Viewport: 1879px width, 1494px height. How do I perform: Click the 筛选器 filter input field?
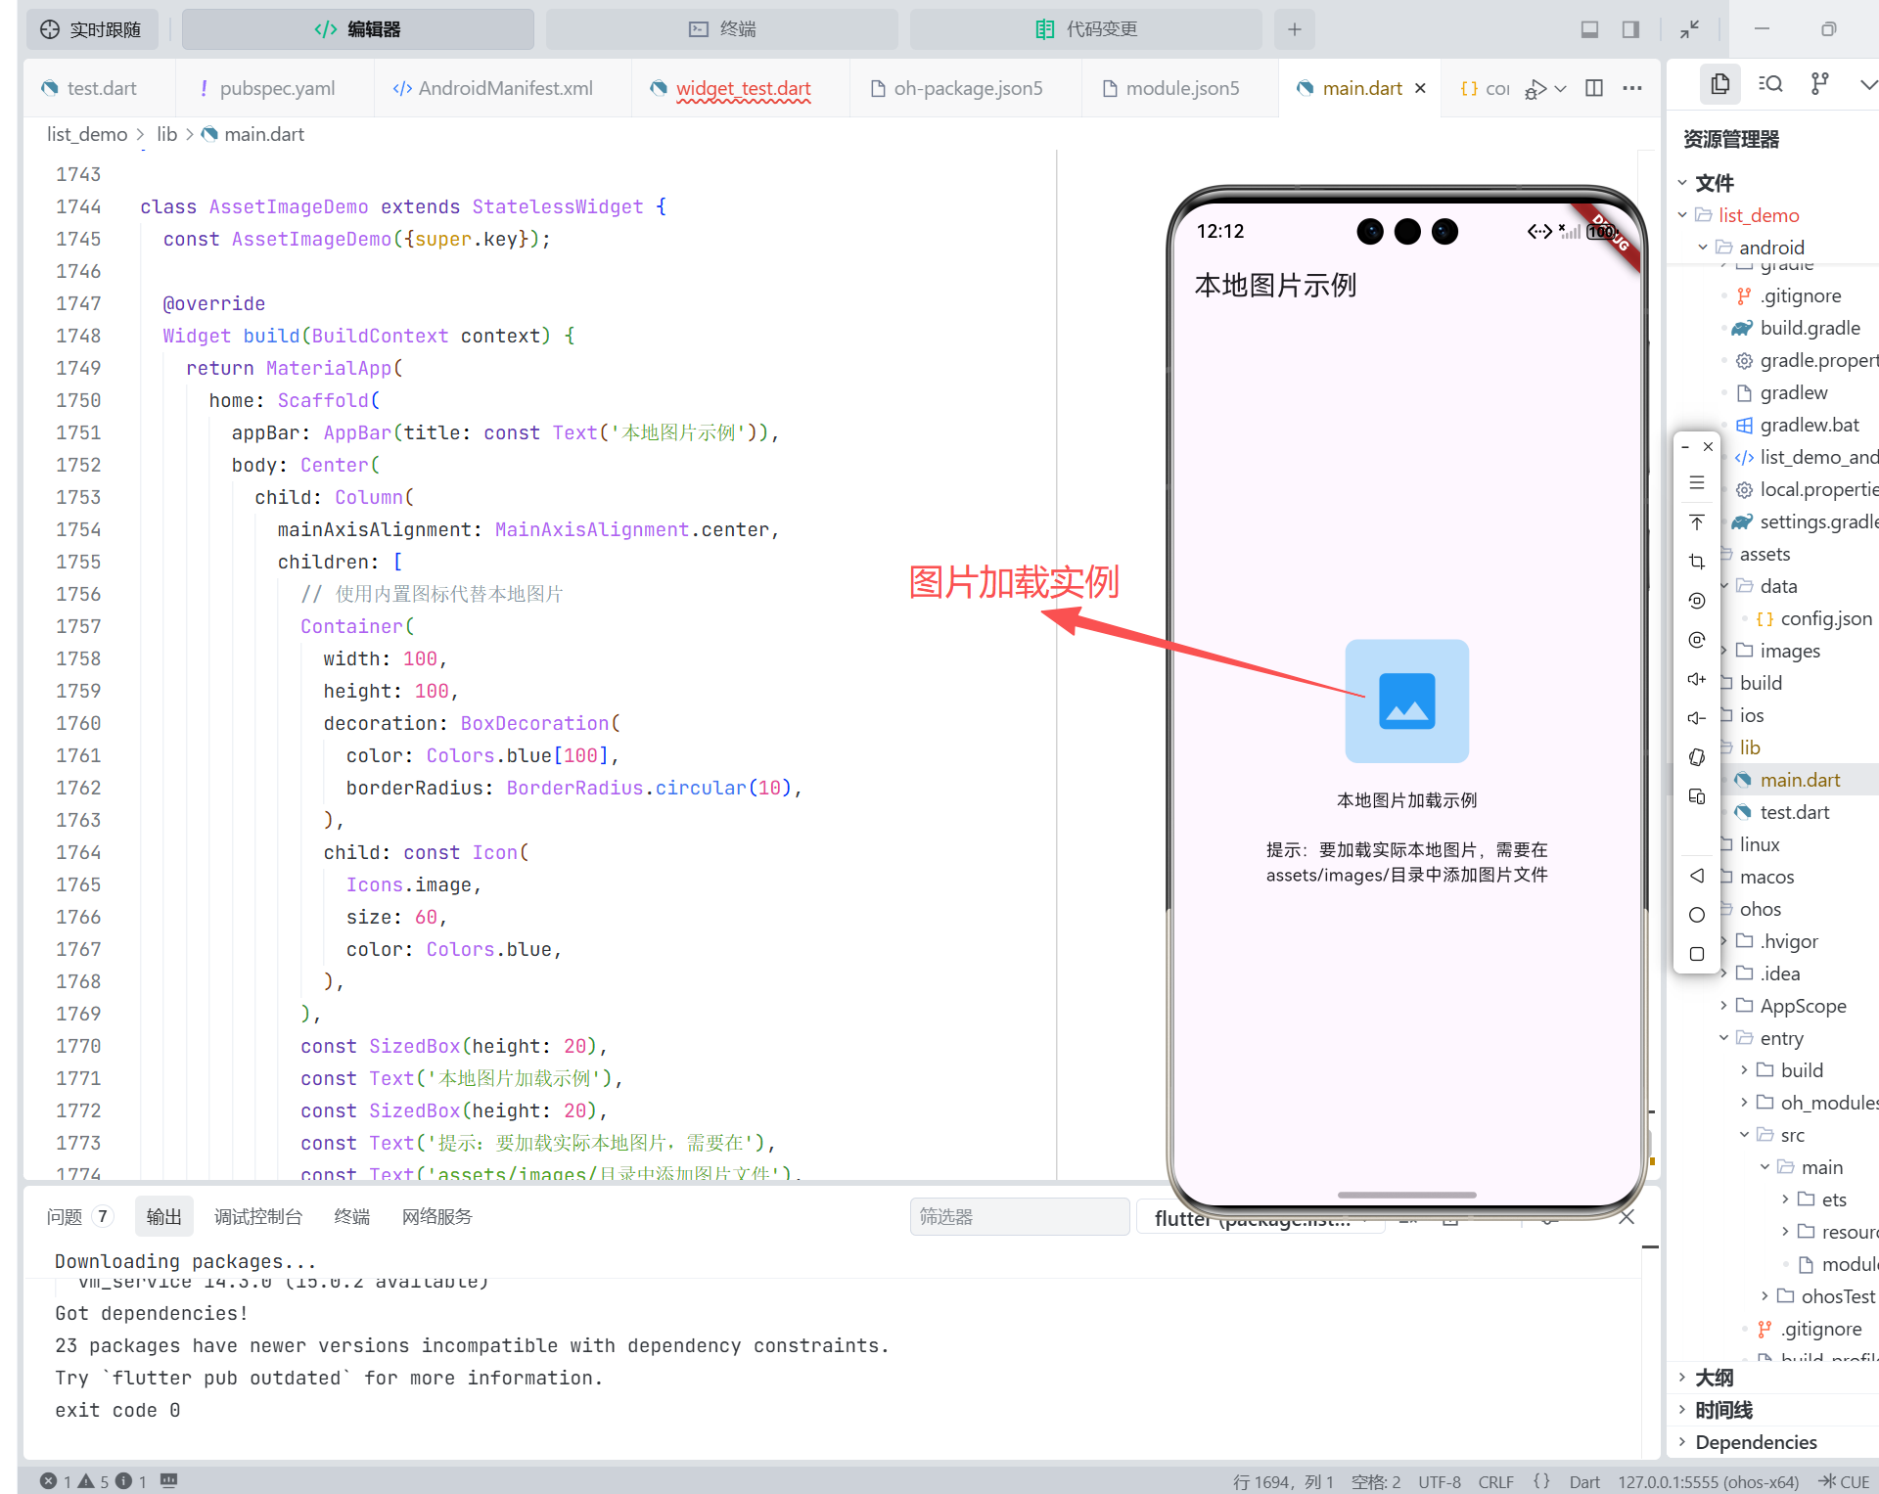[1019, 1216]
